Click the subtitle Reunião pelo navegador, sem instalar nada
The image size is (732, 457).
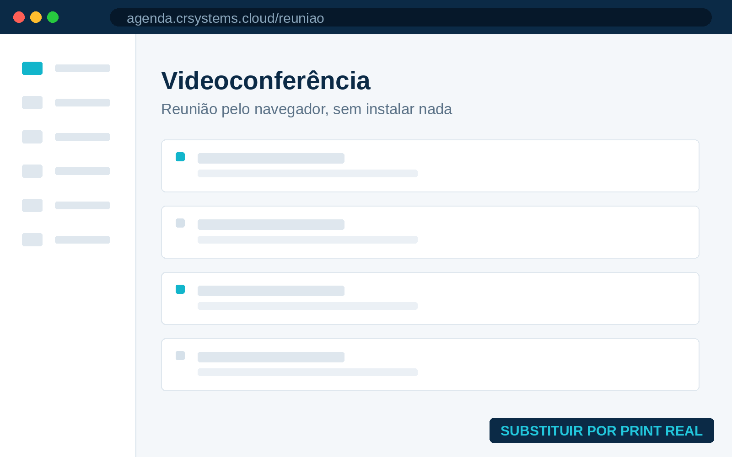[307, 109]
